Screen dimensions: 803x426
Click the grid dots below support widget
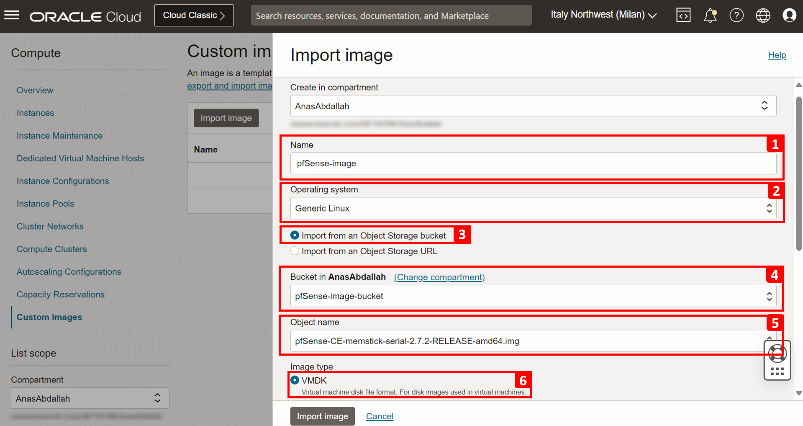[x=777, y=372]
